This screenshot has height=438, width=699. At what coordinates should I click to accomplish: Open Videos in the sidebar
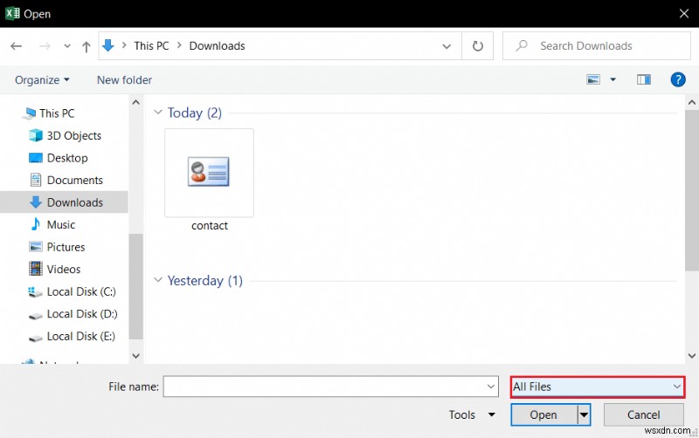pos(64,270)
